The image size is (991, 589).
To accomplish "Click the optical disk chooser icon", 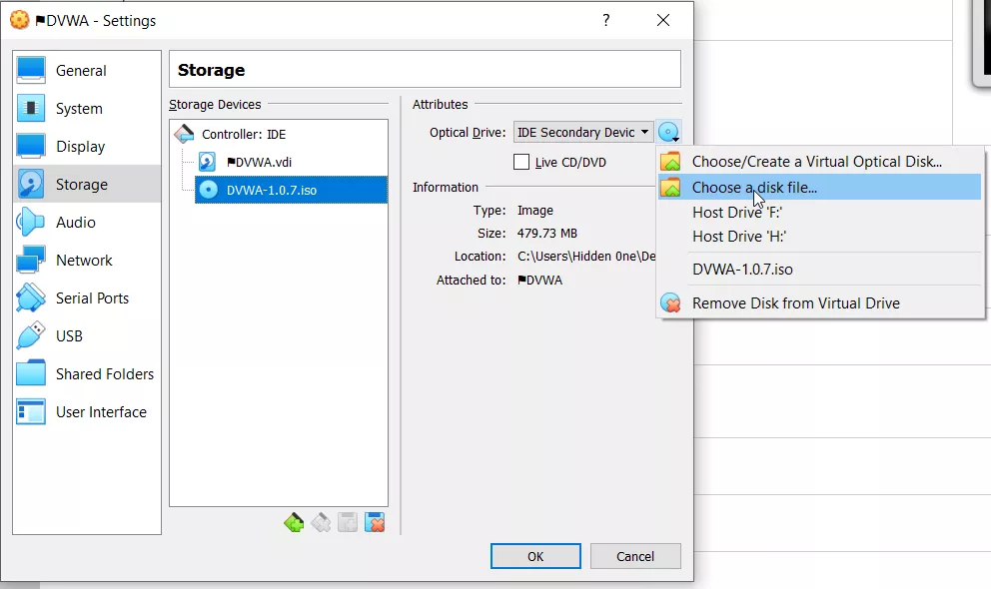I will (668, 132).
